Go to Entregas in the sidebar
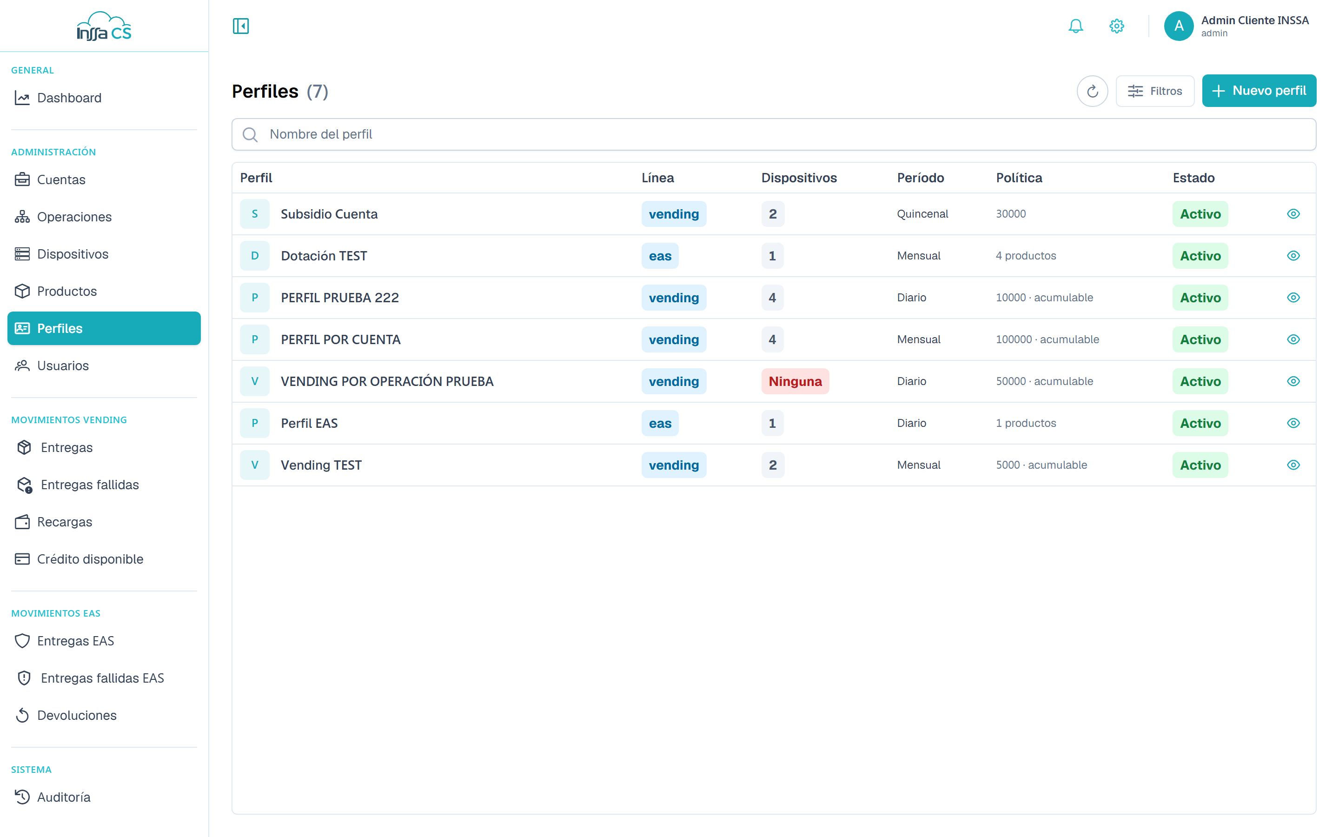Viewport: 1339px width, 837px height. pyautogui.click(x=104, y=447)
